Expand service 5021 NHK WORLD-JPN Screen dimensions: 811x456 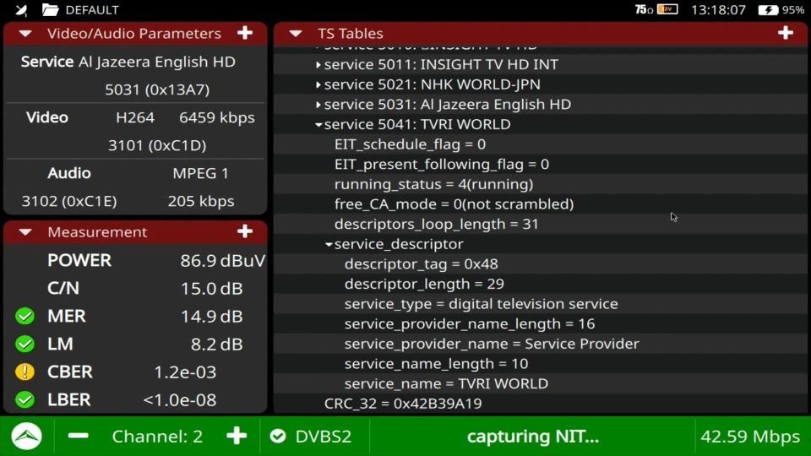(x=318, y=84)
